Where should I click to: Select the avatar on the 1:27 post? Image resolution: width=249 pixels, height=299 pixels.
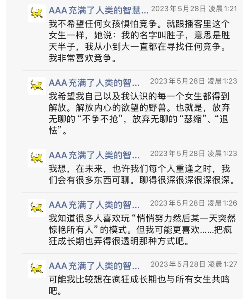coord(37,269)
